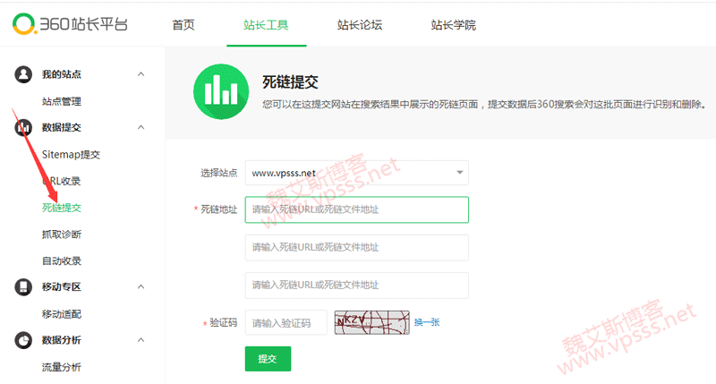The image size is (716, 384).
Task: Focus the first 死链地址 input field
Action: 356,209
